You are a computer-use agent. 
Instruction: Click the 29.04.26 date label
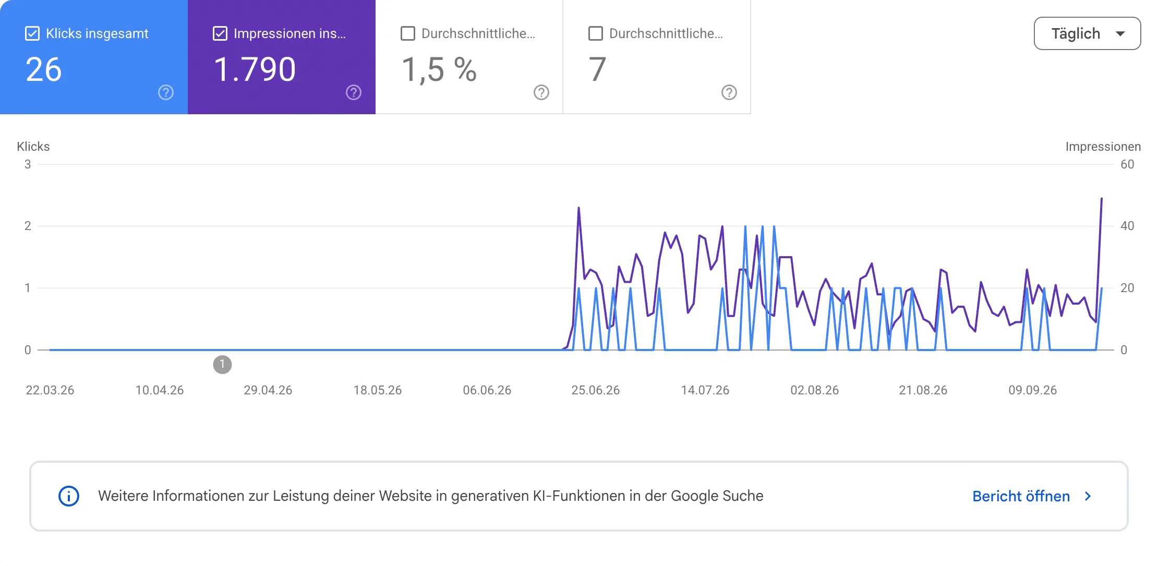268,390
